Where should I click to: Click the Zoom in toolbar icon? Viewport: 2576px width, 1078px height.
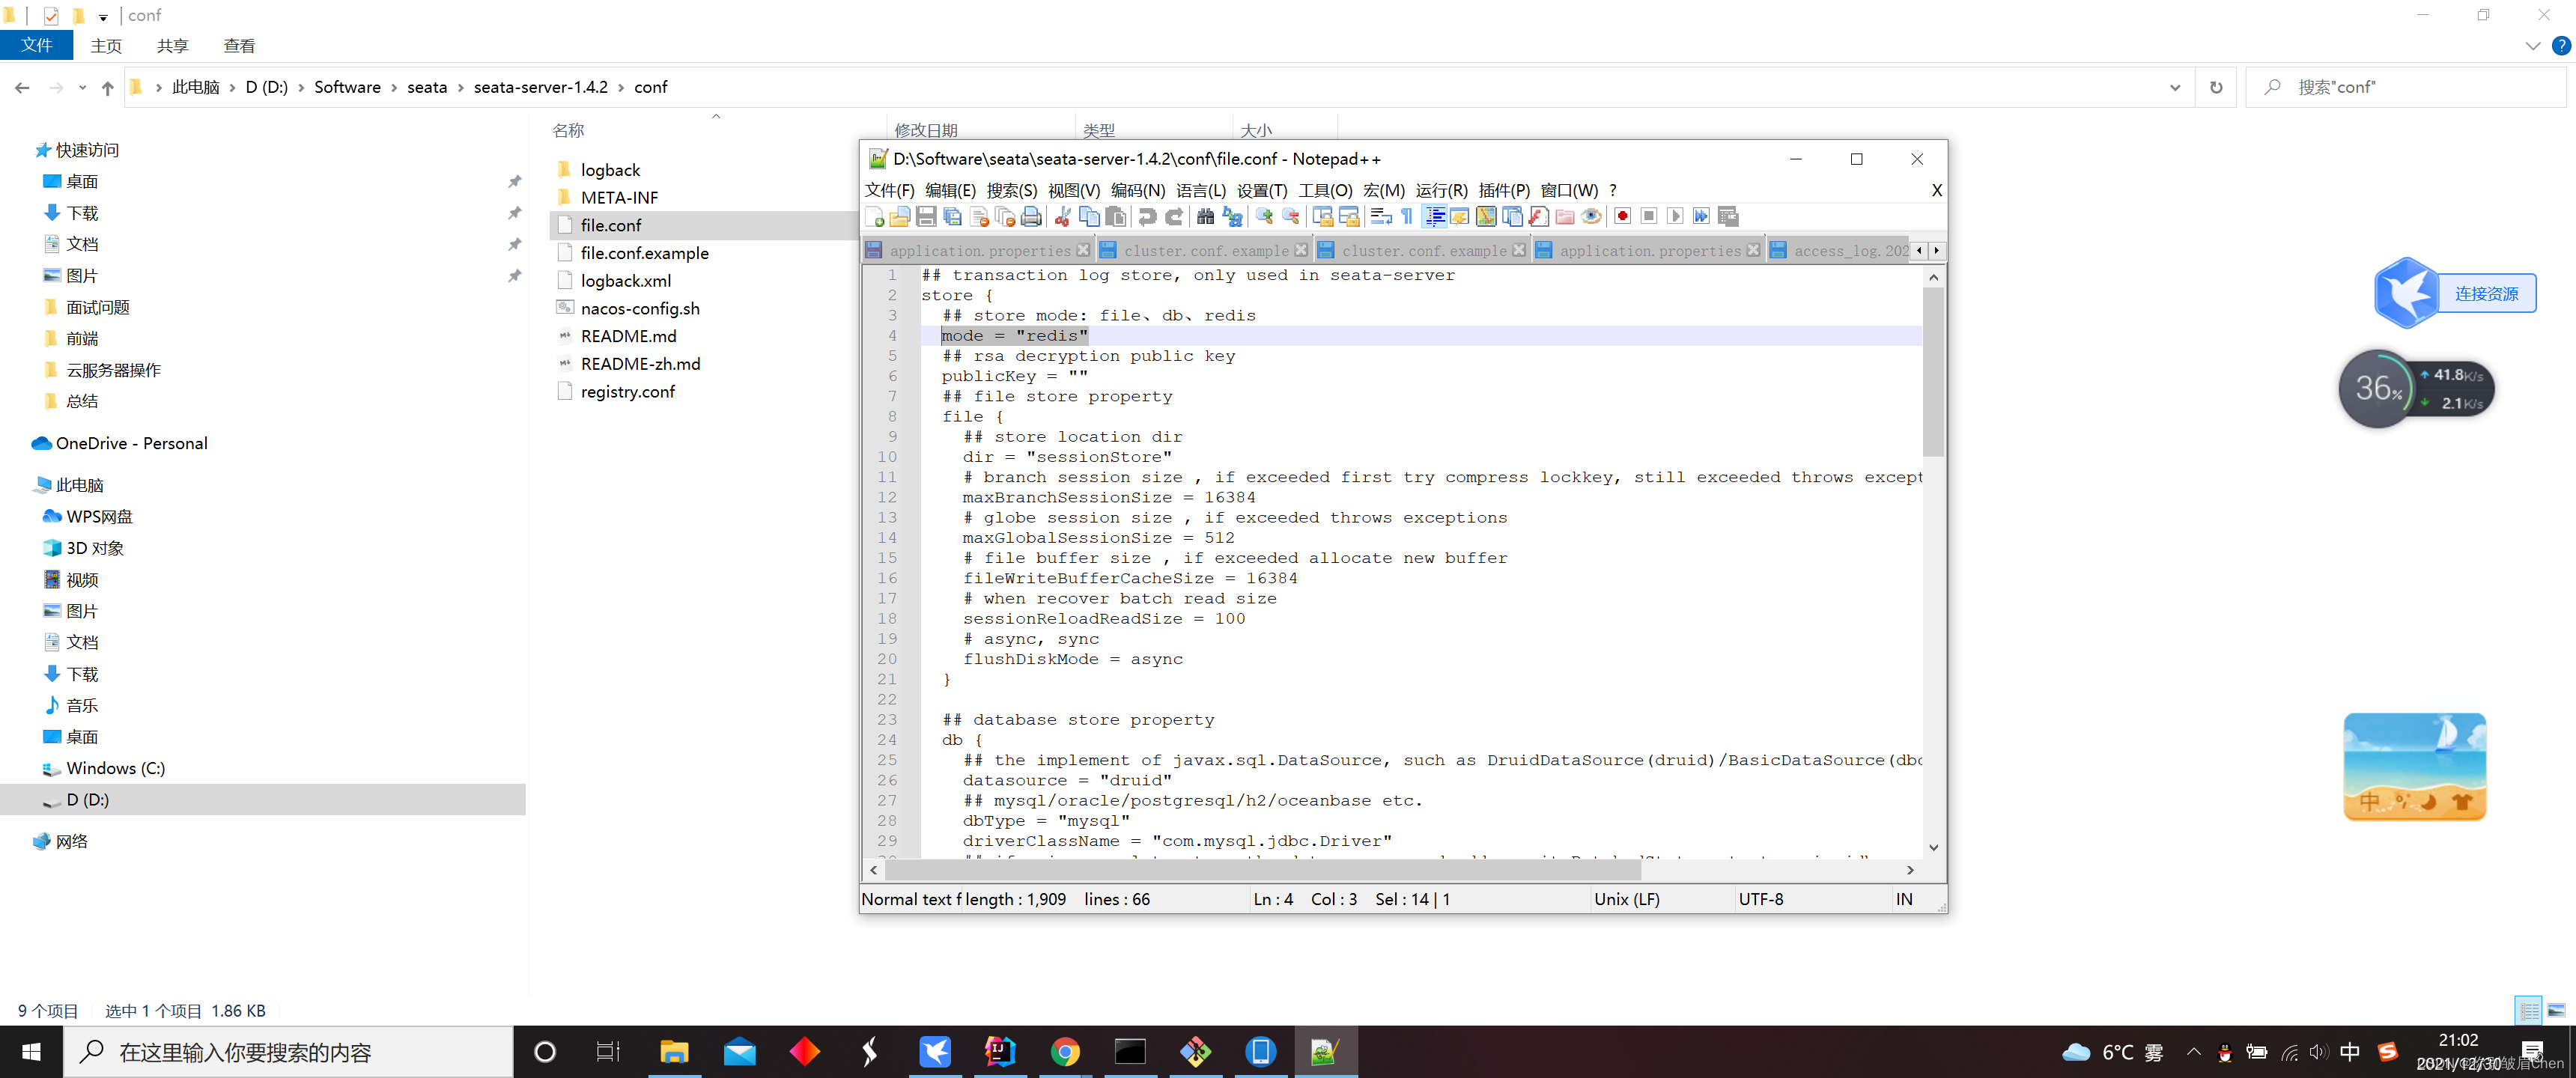[x=1264, y=216]
